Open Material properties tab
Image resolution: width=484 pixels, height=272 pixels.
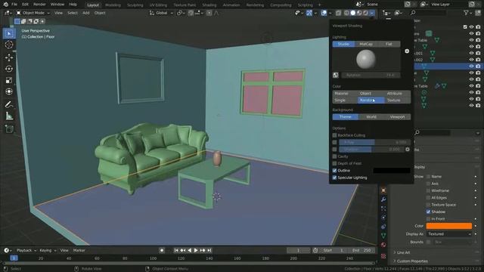pyautogui.click(x=383, y=245)
